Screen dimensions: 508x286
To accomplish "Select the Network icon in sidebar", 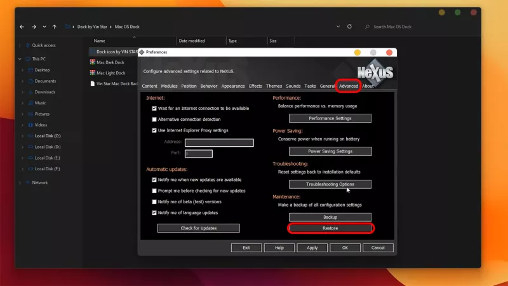I will click(27, 183).
